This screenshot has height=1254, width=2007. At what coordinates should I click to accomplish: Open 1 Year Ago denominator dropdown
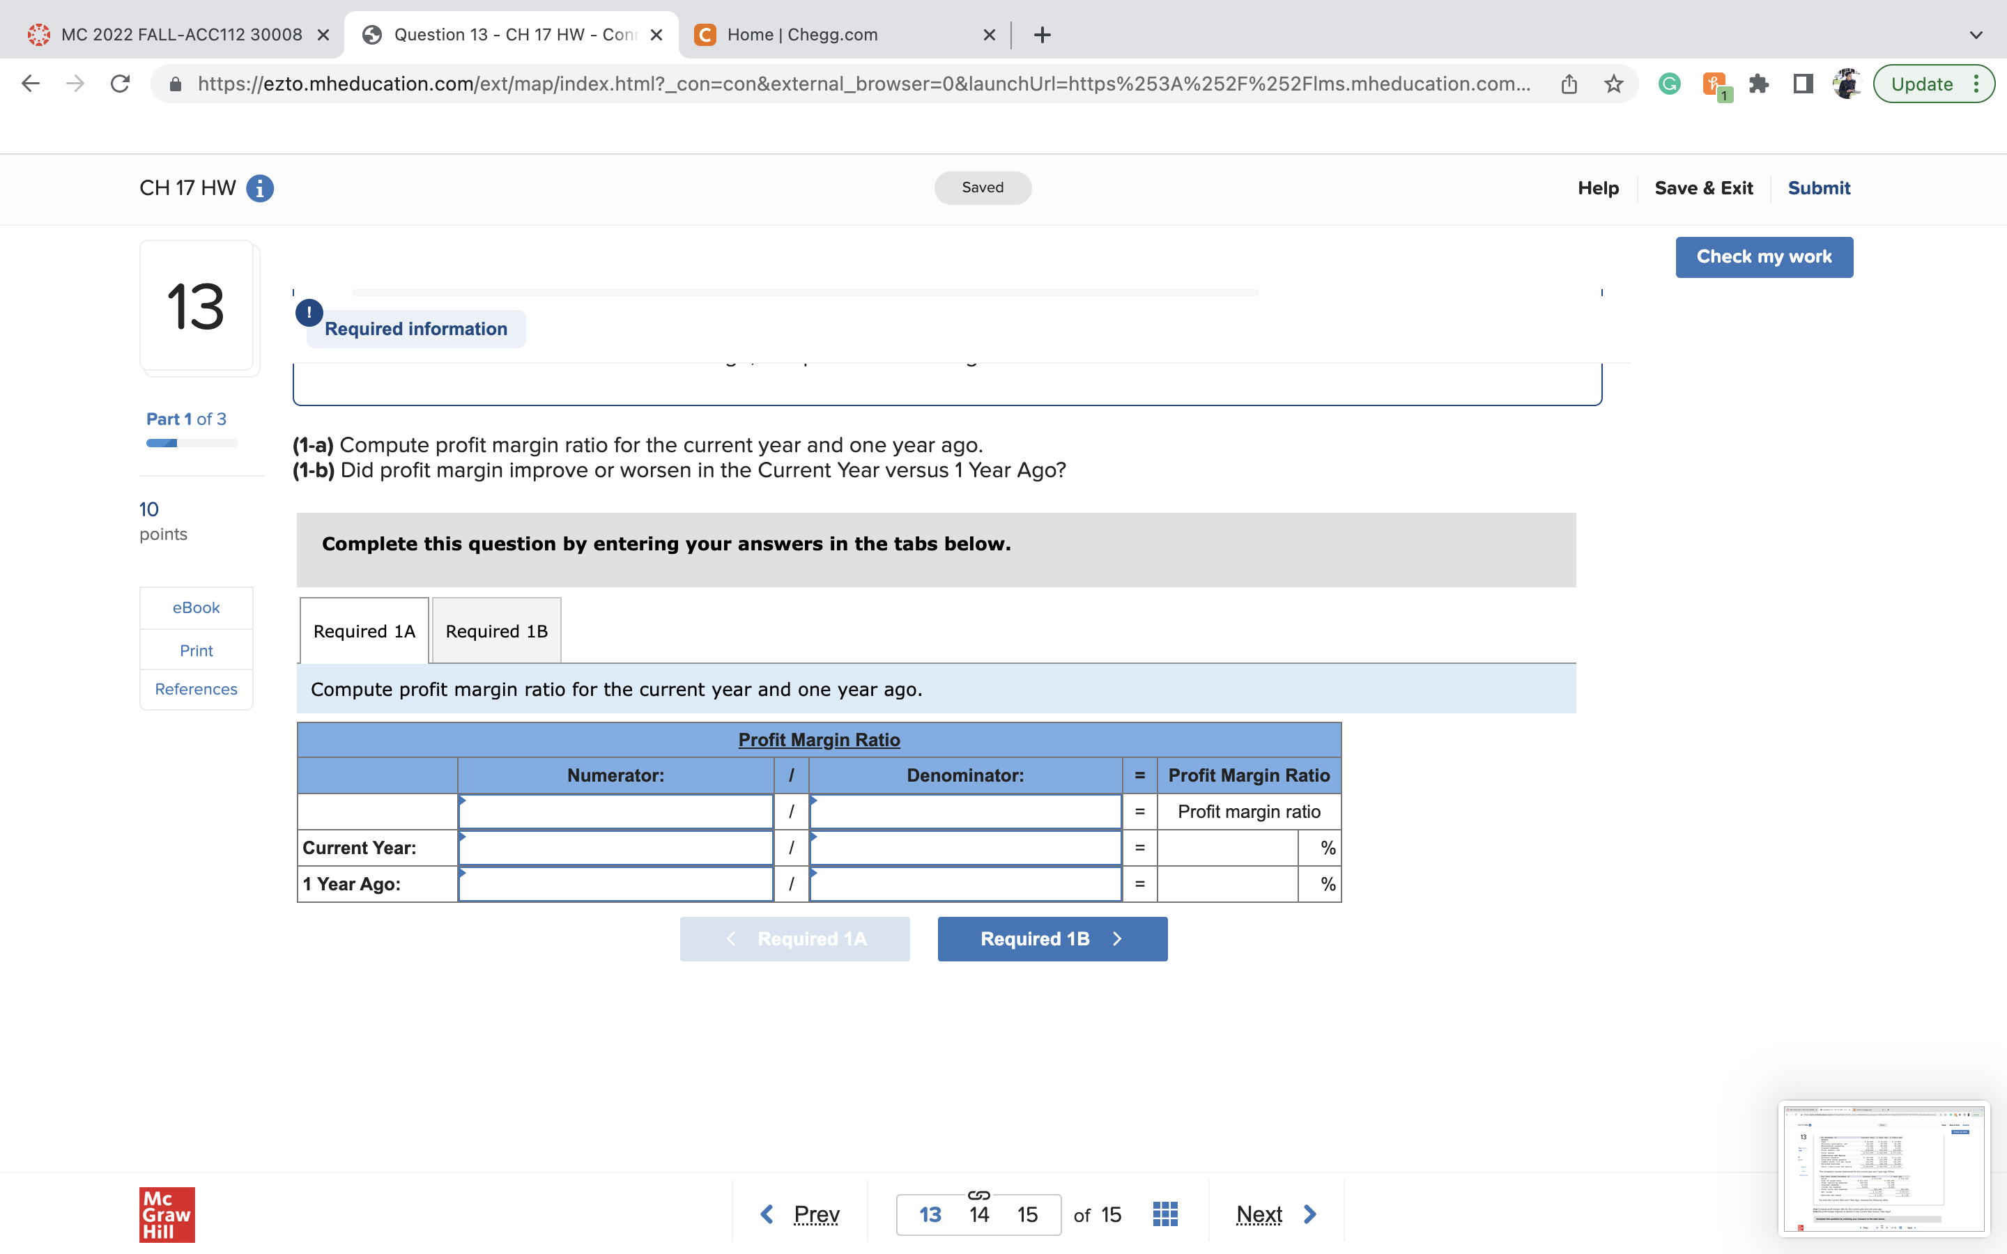point(964,884)
